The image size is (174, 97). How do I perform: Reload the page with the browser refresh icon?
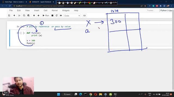click(x=10, y=6)
